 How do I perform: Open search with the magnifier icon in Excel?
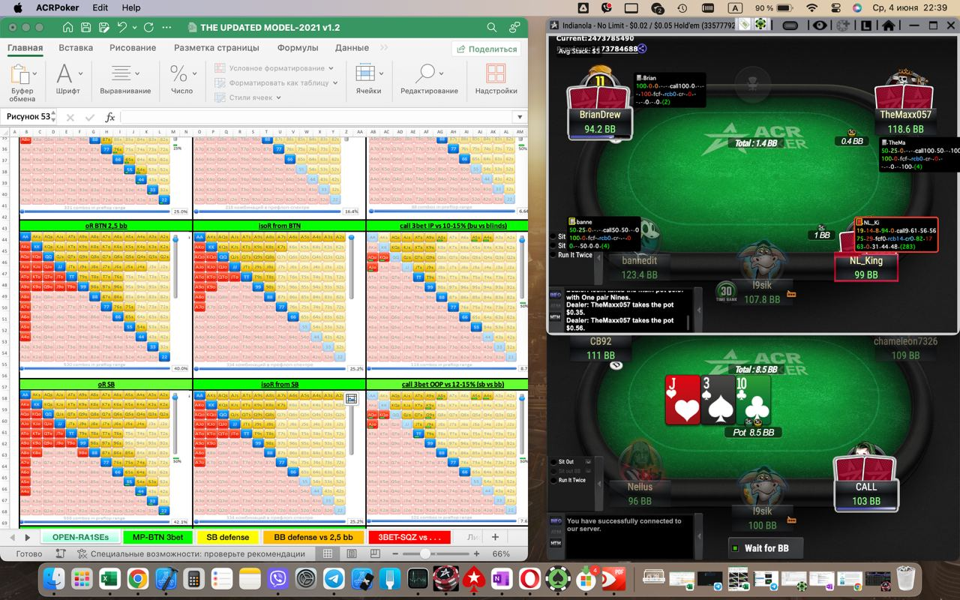[x=492, y=27]
